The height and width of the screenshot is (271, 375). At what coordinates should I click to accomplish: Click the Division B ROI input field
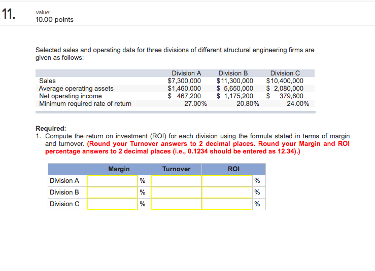(x=227, y=192)
